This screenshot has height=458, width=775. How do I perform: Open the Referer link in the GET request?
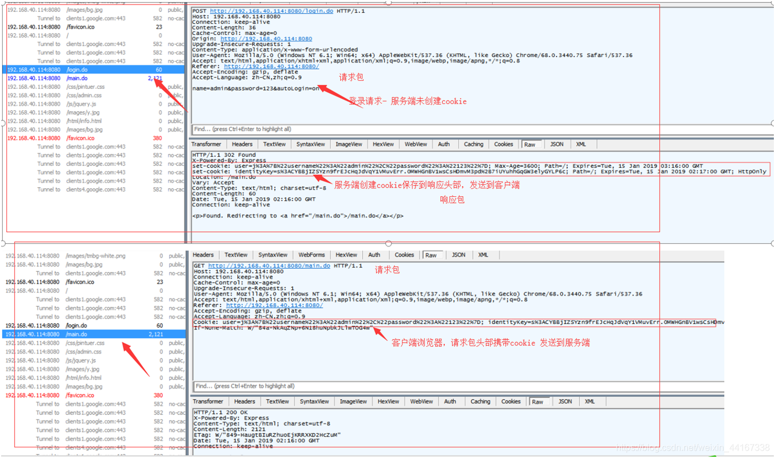point(274,305)
